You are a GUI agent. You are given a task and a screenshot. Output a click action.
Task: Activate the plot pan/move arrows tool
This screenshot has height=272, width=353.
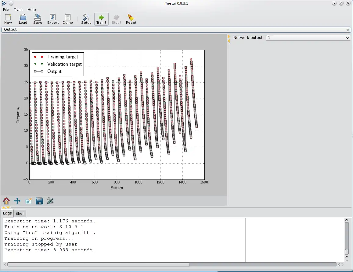[17, 201]
